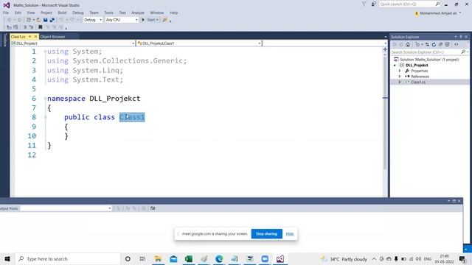Open Microsoft Edge from the taskbar
This screenshot has width=472, height=265.
tap(219, 258)
